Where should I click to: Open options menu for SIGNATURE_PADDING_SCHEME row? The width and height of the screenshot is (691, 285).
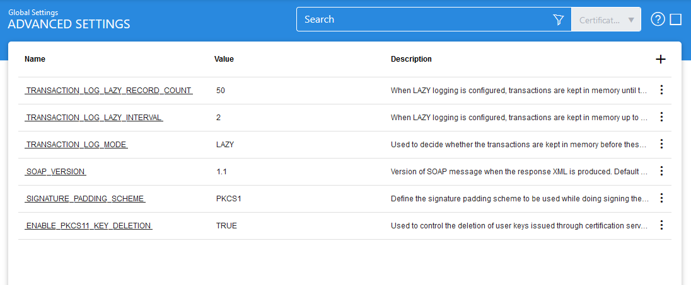(x=661, y=198)
